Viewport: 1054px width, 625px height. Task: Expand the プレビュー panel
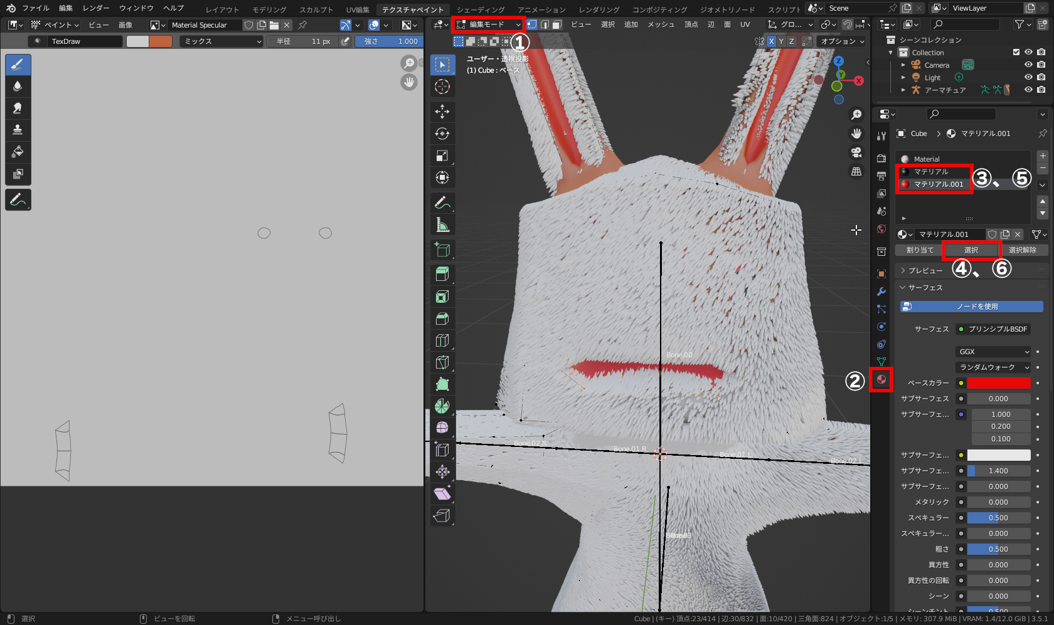click(x=925, y=270)
